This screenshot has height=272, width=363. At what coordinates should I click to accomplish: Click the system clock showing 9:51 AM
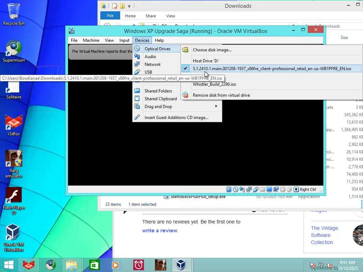[x=347, y=262]
